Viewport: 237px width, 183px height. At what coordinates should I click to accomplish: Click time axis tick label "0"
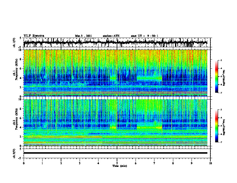point(24,163)
